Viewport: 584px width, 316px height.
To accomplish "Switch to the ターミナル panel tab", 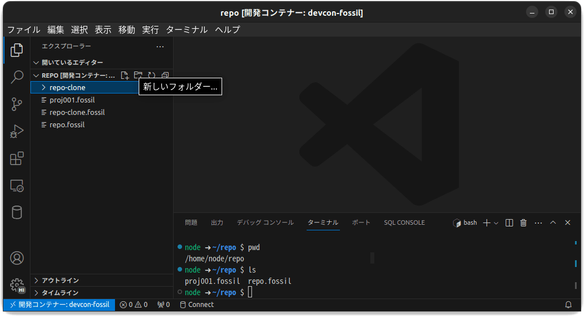I will 323,222.
